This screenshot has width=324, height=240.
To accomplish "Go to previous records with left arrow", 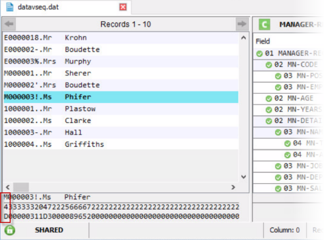I will click(x=9, y=24).
